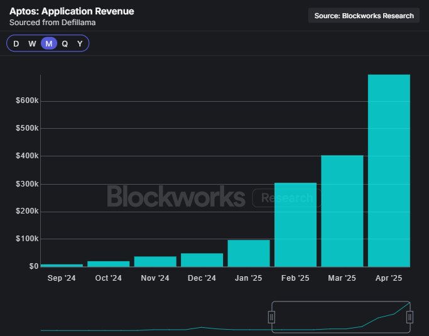The width and height of the screenshot is (429, 336).
Task: Click the $600k y-axis label
Action: coord(27,100)
